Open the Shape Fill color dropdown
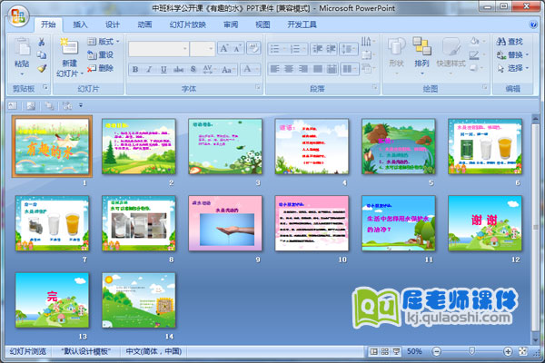545x363 pixels. (x=477, y=42)
